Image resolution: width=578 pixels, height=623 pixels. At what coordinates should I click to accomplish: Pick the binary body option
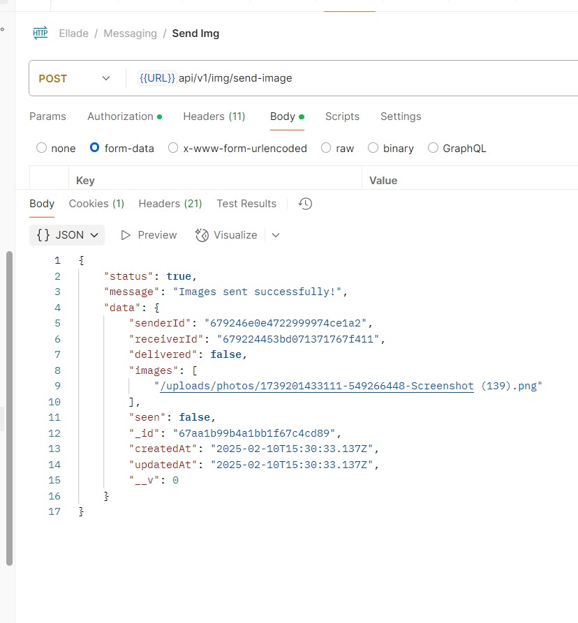[373, 148]
